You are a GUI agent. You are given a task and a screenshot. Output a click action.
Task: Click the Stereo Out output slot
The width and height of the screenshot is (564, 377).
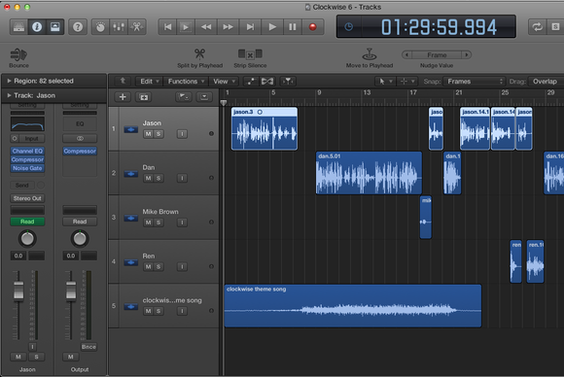pos(27,198)
